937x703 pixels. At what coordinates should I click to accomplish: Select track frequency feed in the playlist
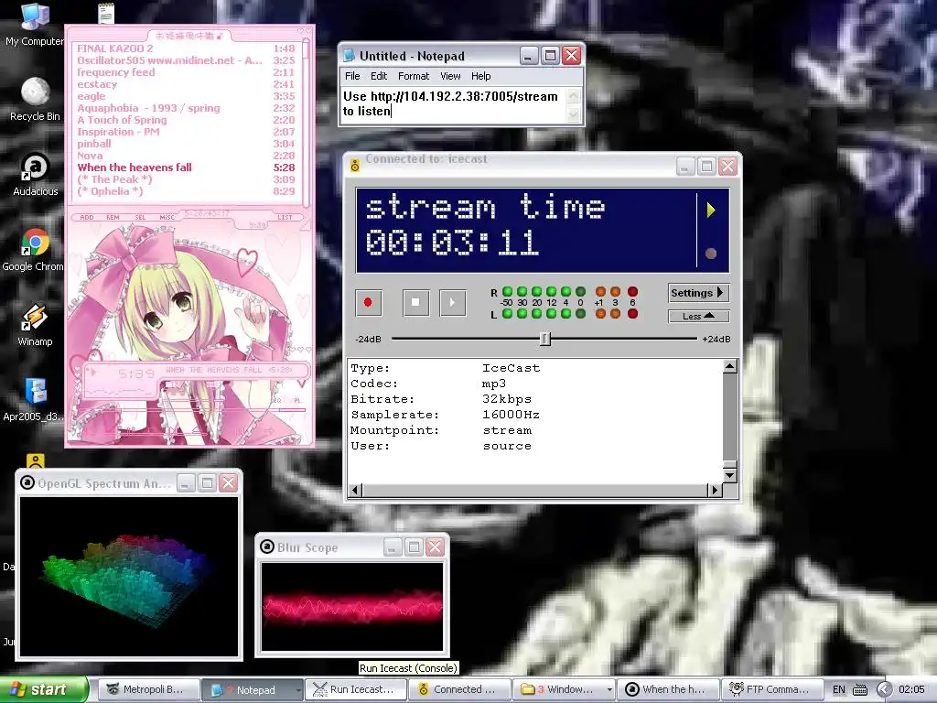pos(186,72)
